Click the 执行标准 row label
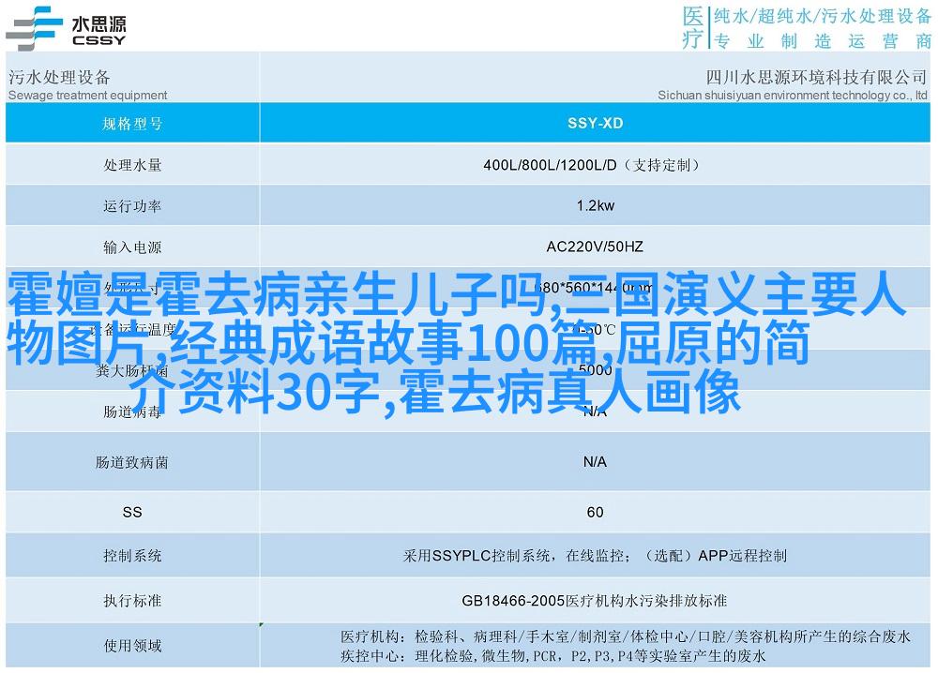This screenshot has height=673, width=938. coord(132,601)
